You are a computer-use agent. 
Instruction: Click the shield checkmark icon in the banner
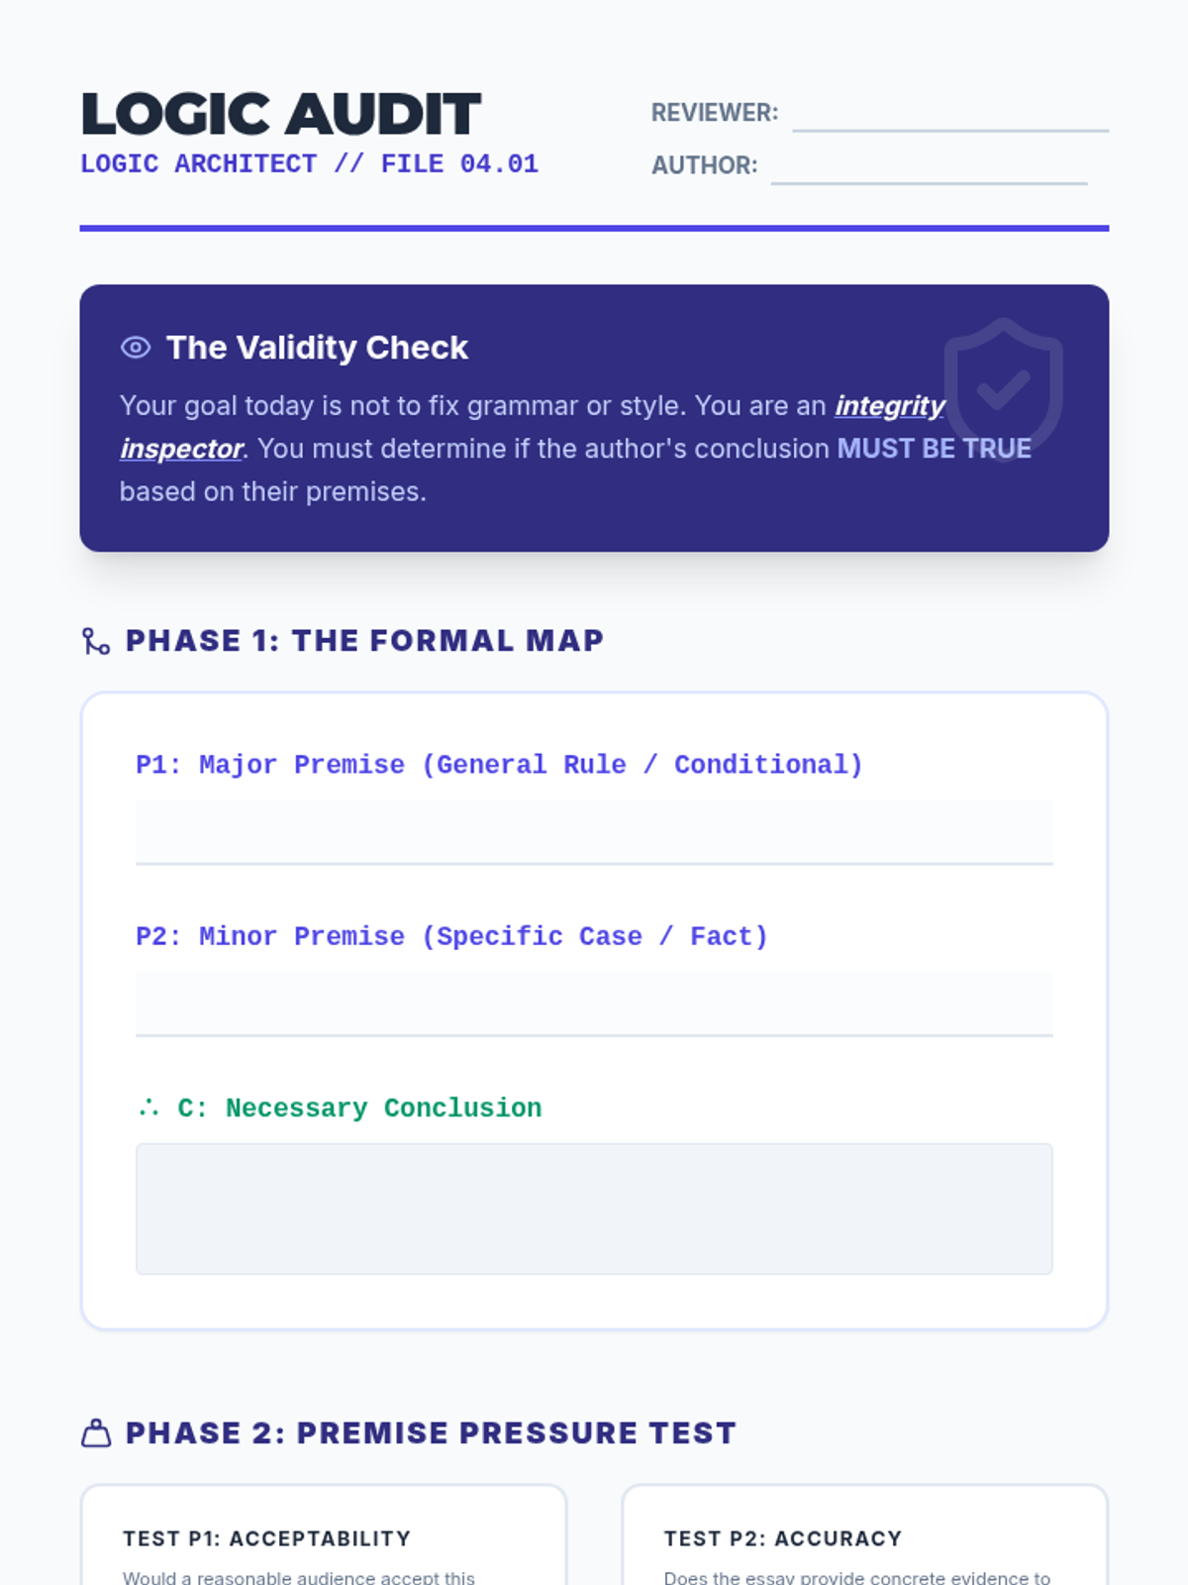point(1003,387)
